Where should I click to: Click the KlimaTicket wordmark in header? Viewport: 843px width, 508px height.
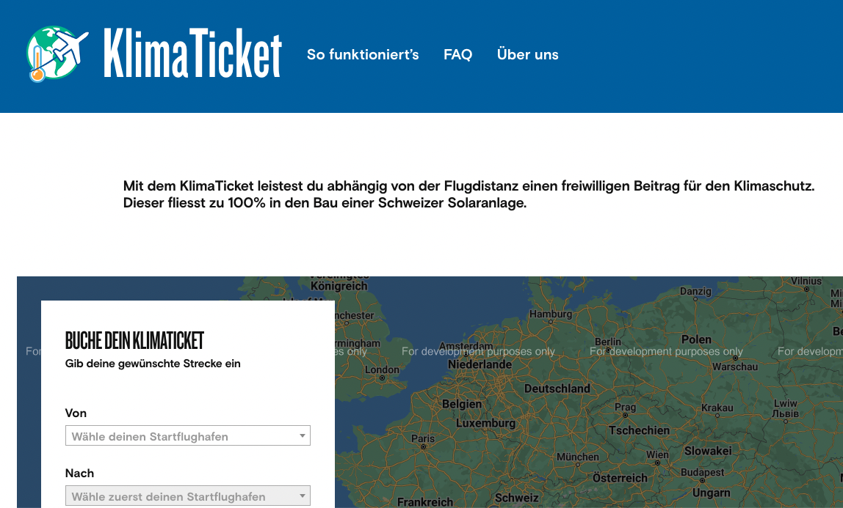(x=192, y=54)
